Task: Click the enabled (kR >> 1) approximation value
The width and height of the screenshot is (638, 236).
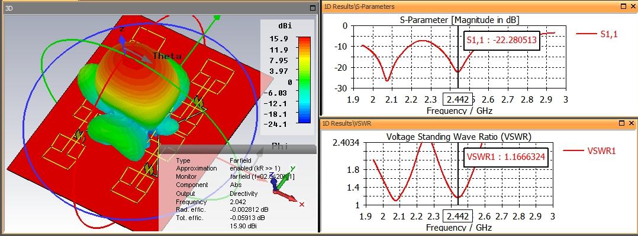Action: pos(255,168)
